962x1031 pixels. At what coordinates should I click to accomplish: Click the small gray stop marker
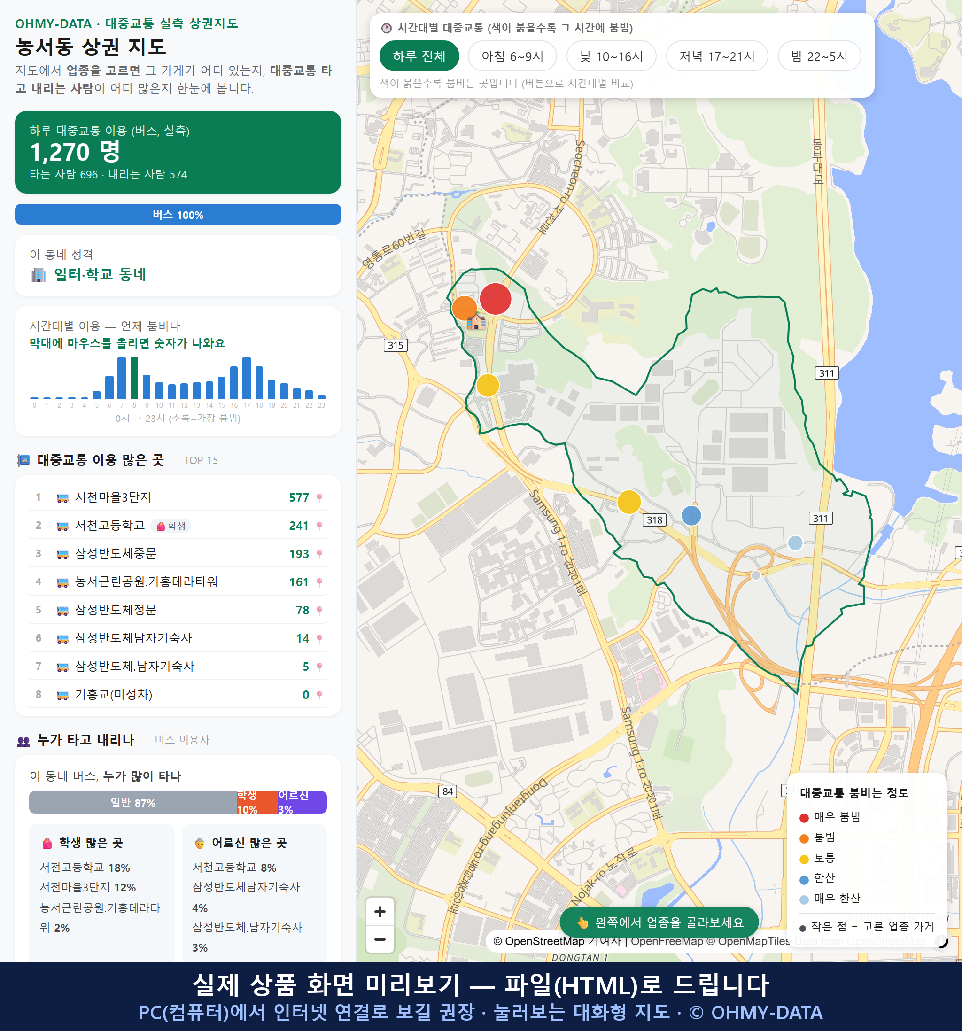(756, 575)
